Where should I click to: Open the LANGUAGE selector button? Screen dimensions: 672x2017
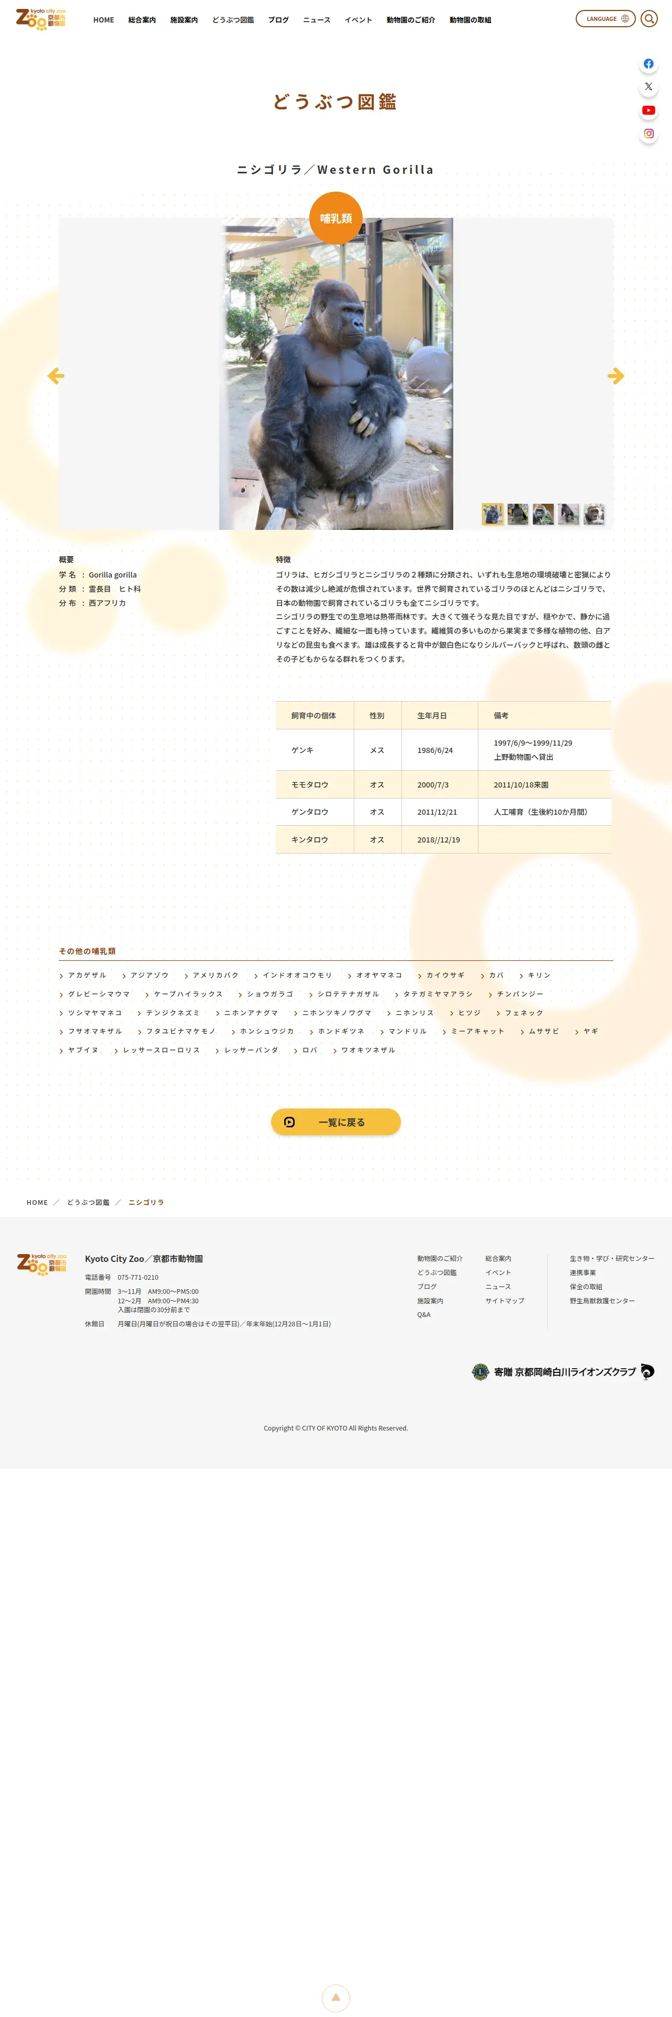606,19
